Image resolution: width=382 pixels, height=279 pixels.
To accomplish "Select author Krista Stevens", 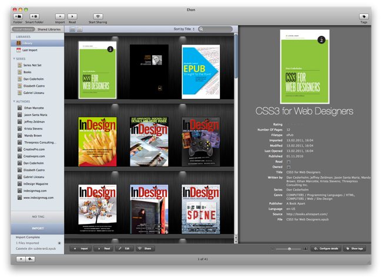I will [x=33, y=128].
